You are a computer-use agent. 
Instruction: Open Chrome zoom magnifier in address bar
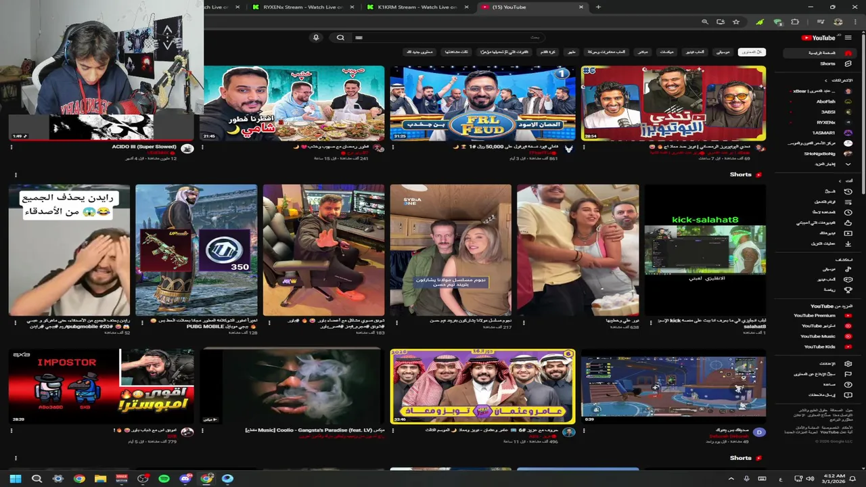click(705, 22)
